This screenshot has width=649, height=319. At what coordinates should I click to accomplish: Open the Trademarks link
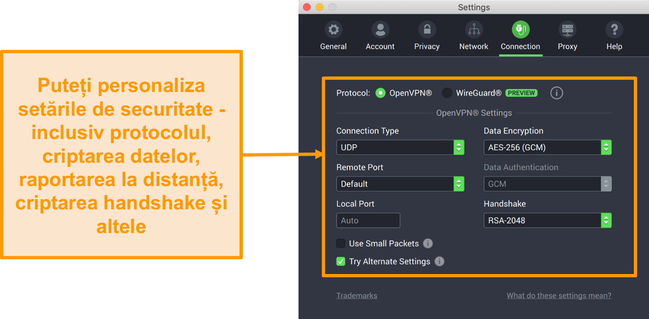tap(356, 296)
